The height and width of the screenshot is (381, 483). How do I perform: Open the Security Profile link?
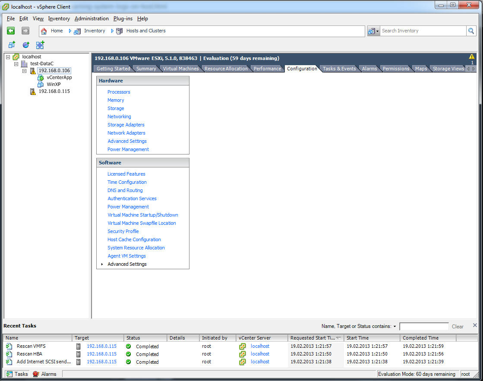[123, 231]
